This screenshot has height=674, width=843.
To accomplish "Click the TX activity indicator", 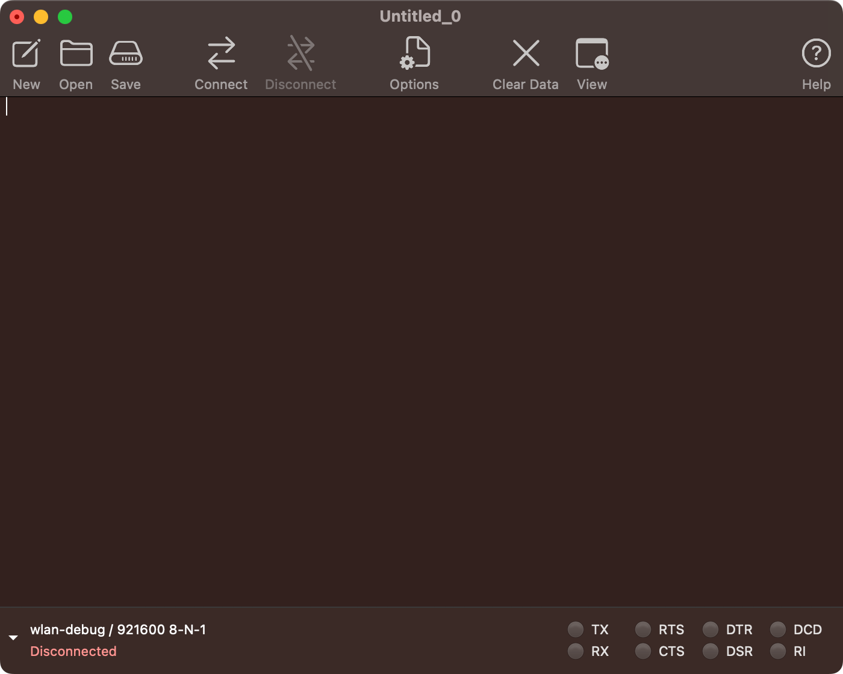I will (x=576, y=629).
